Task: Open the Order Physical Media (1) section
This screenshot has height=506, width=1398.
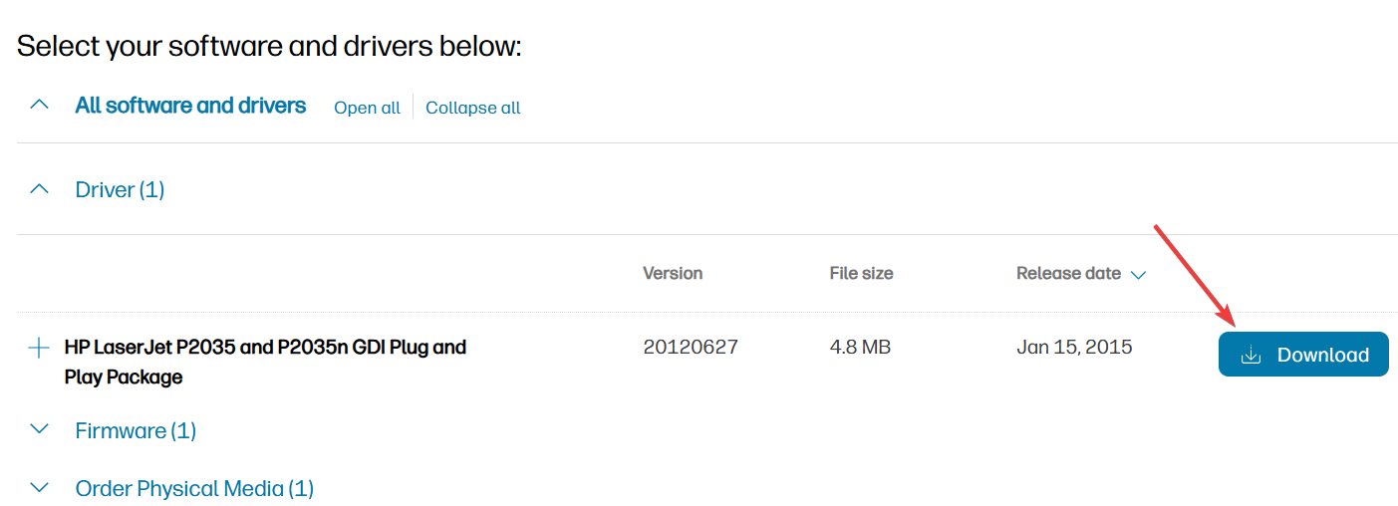Action: (194, 488)
